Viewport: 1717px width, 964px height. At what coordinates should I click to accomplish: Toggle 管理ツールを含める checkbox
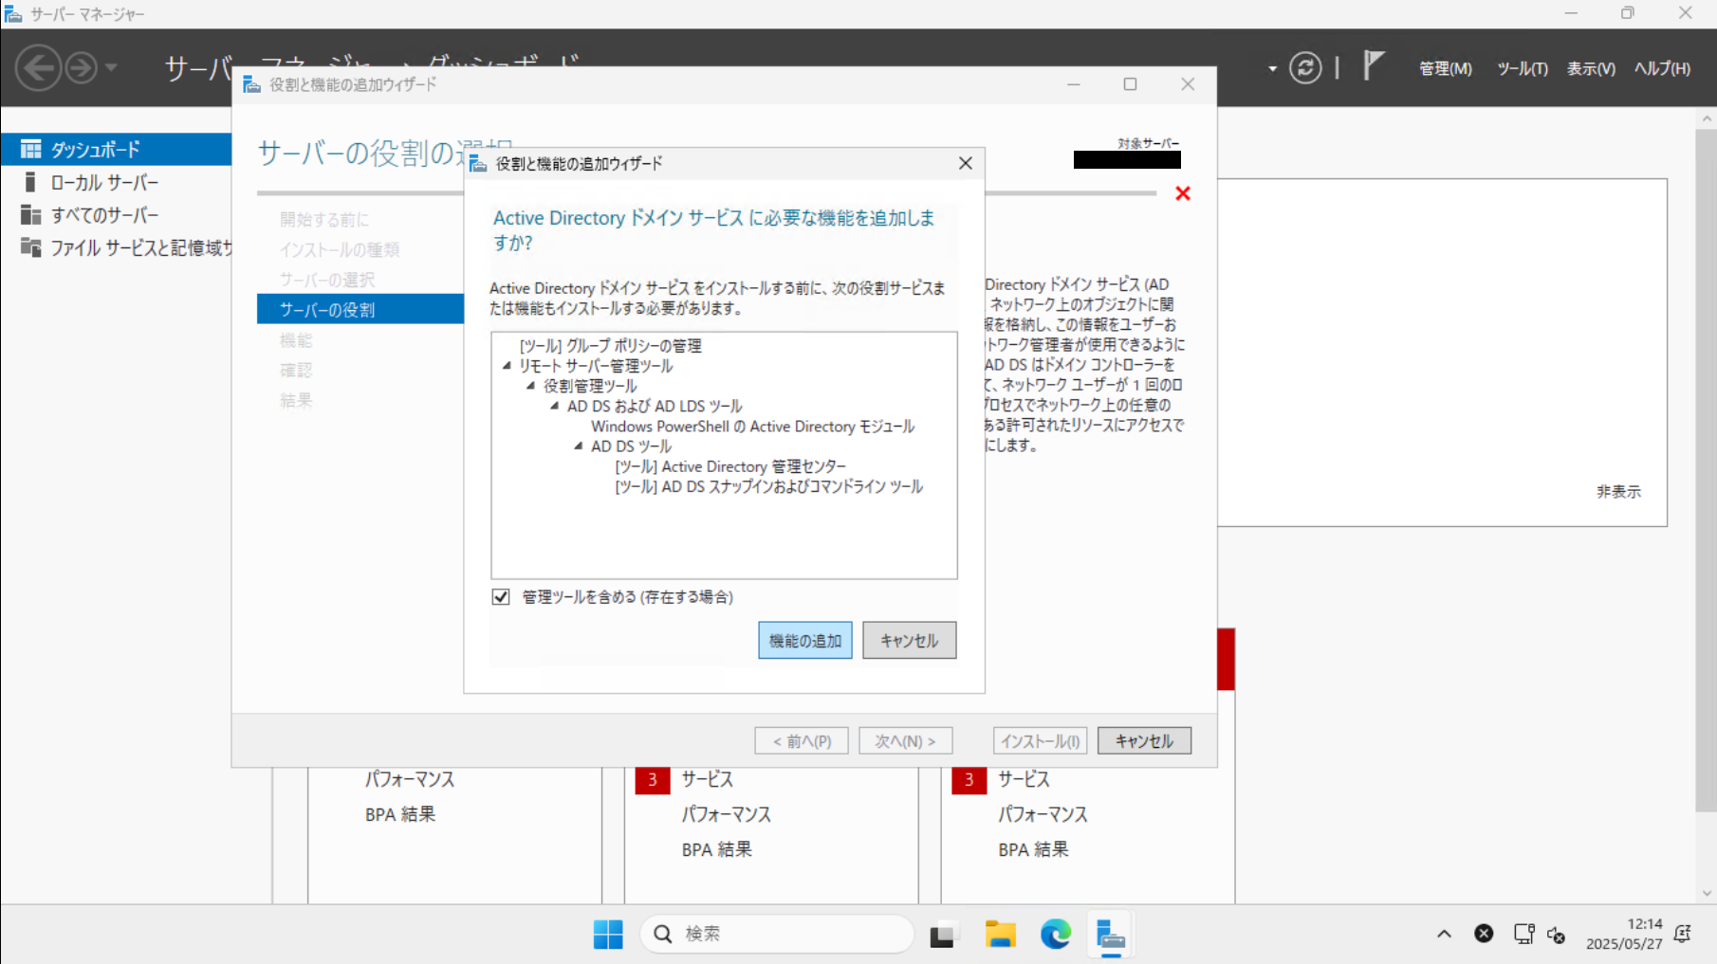(x=501, y=596)
